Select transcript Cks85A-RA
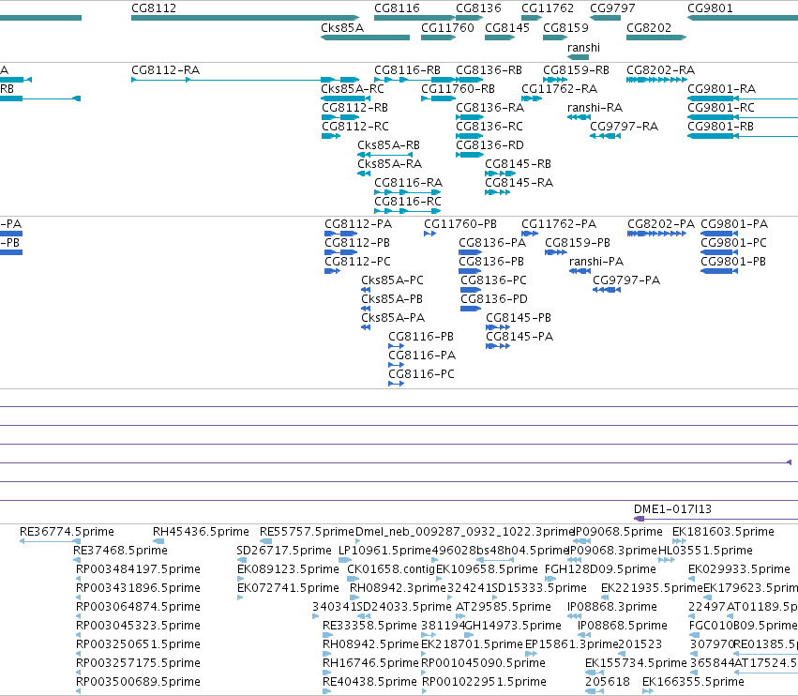Image resolution: width=798 pixels, height=696 pixels. pos(364,174)
